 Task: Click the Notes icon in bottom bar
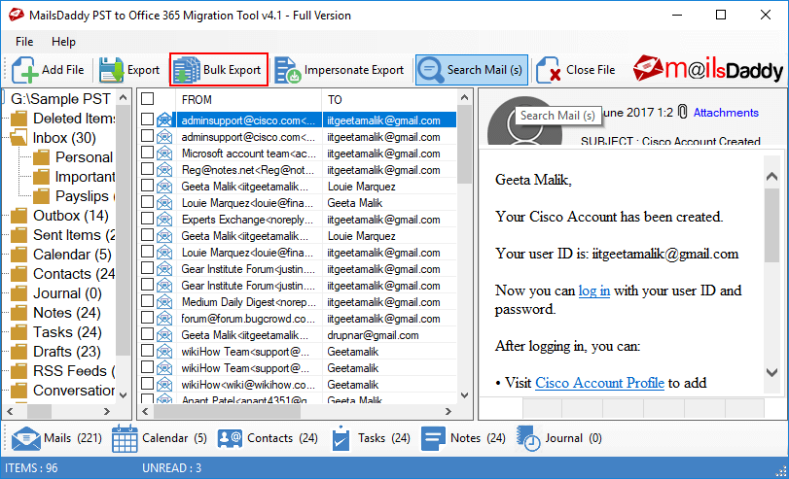pos(433,438)
